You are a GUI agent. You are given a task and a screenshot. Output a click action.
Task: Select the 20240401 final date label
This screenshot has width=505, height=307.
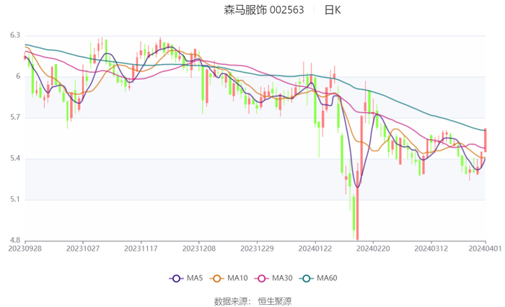[x=485, y=248]
